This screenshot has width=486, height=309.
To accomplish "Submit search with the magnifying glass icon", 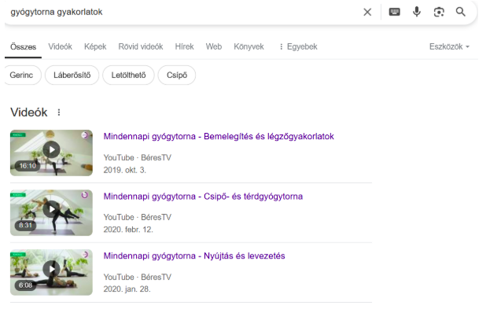I will click(461, 12).
